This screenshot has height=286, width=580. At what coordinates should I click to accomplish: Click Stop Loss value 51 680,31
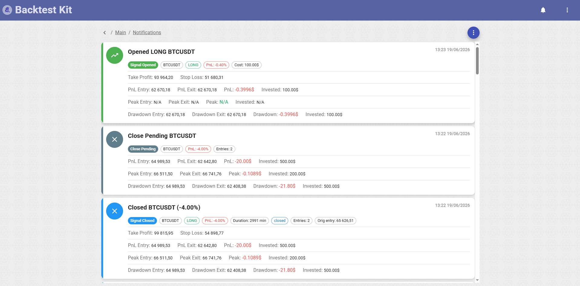click(x=214, y=77)
